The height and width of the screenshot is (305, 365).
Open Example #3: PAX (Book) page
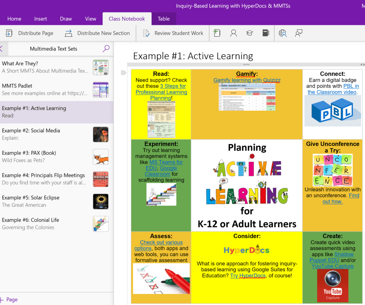(x=57, y=157)
